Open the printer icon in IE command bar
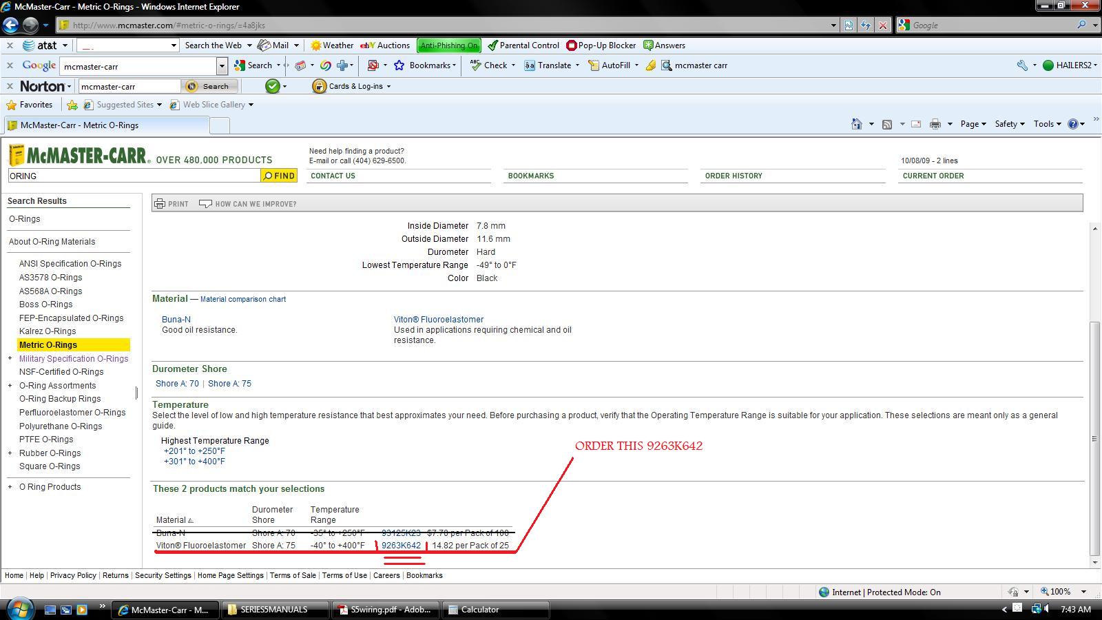This screenshot has width=1102, height=620. (x=935, y=124)
